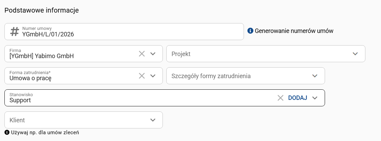This screenshot has width=381, height=141.
Task: Clear the Forma zatrudnienia selection
Action: tap(142, 76)
